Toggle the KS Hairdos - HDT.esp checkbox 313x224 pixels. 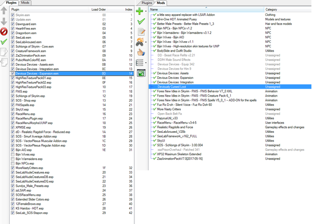(x=13, y=208)
